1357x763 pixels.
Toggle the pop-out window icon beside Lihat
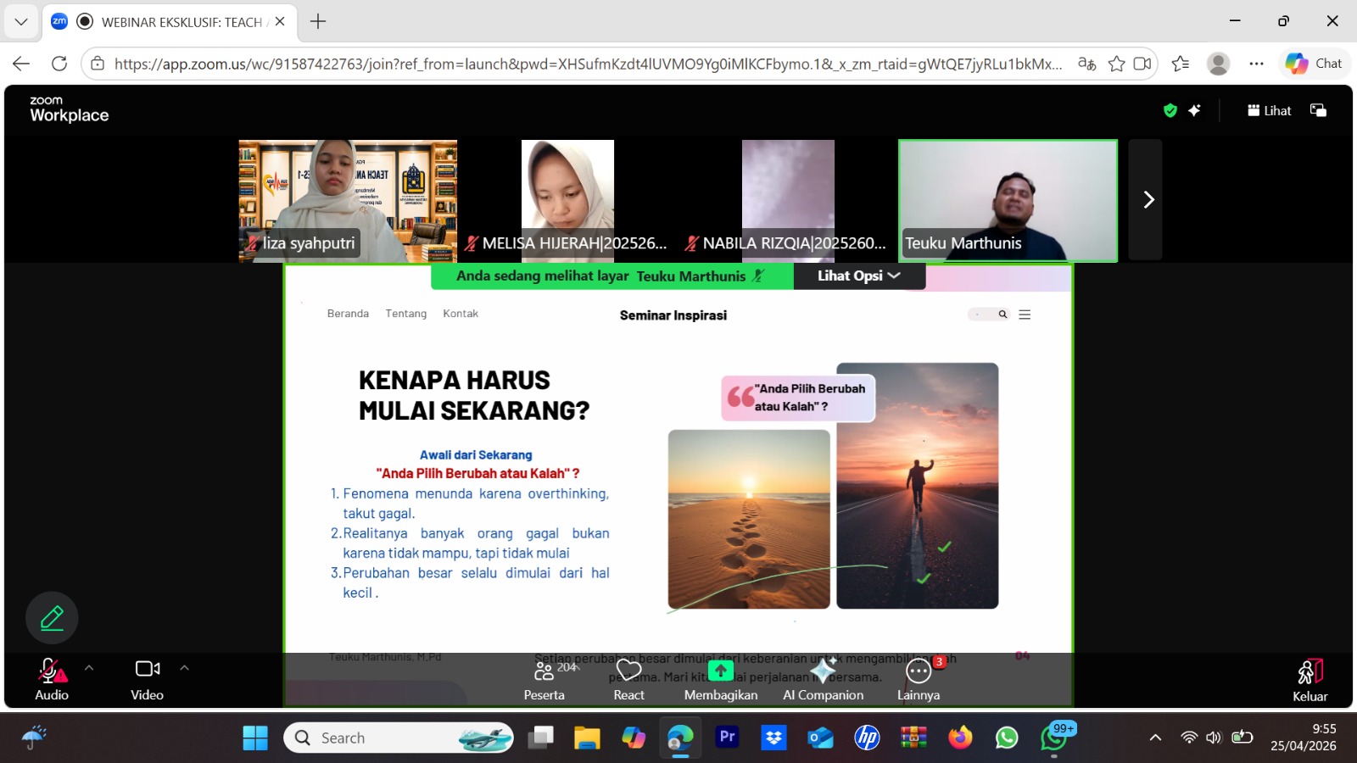[x=1318, y=110]
